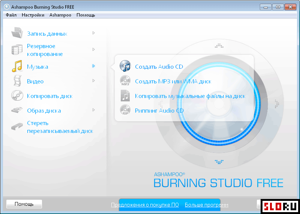Screen dimensions: 300x214
Task: Open the Файл menu
Action: coord(11,15)
